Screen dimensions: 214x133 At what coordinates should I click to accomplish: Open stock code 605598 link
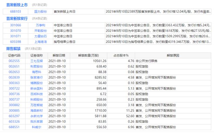(15, 42)
